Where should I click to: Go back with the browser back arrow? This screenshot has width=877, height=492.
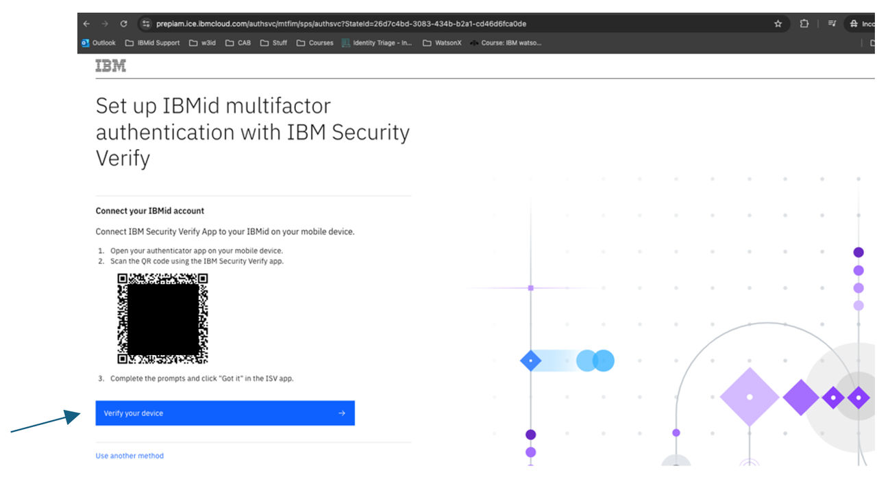point(86,24)
